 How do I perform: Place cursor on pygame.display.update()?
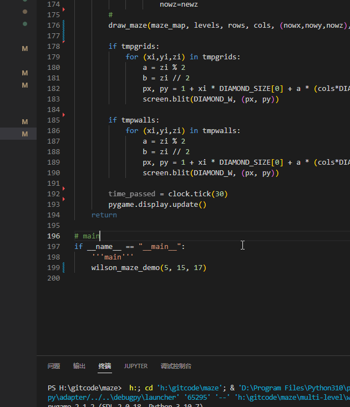158,205
